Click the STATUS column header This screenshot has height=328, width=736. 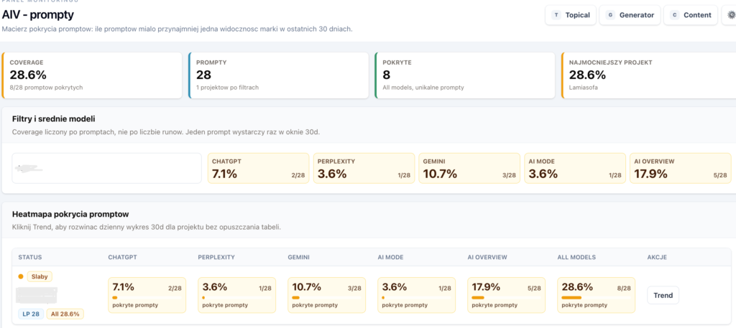pos(30,257)
